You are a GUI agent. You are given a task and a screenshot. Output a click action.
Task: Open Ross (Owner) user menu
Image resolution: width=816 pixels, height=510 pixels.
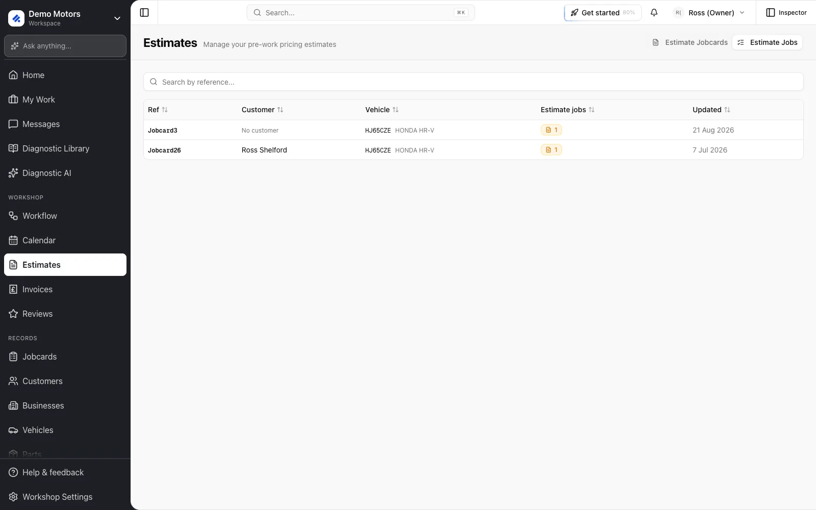pyautogui.click(x=709, y=13)
